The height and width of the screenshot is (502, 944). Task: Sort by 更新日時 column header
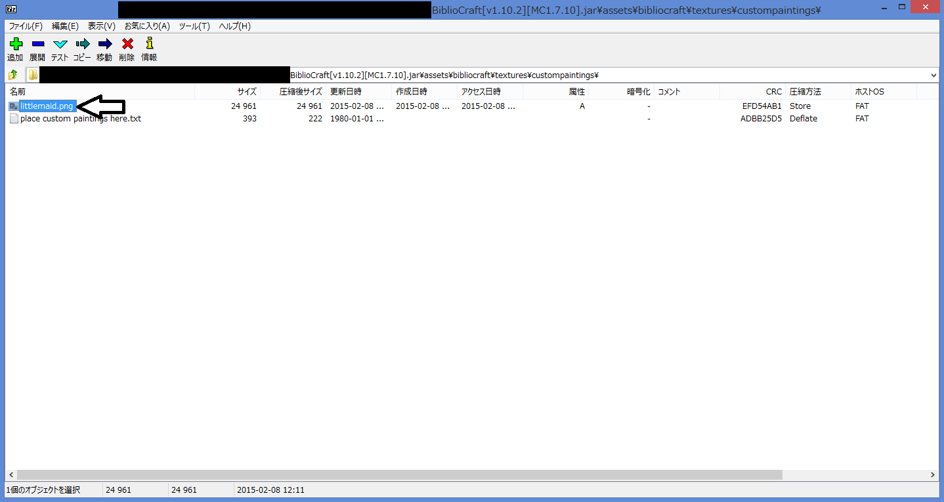358,92
